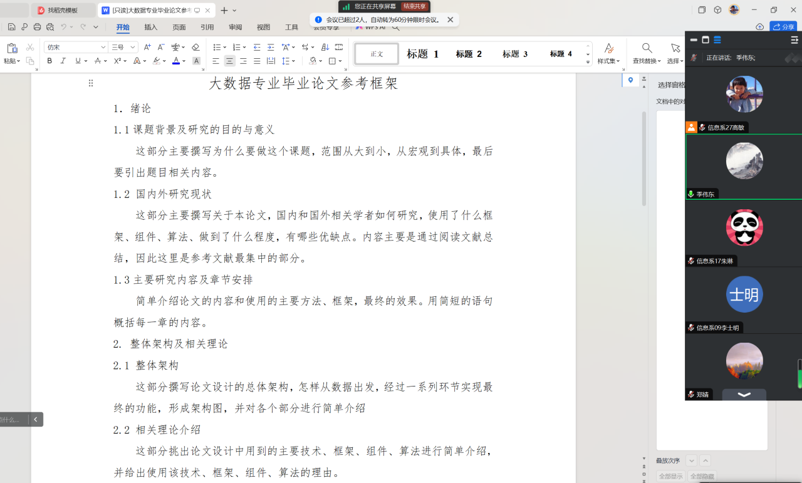Click the increase font size icon

tap(147, 47)
